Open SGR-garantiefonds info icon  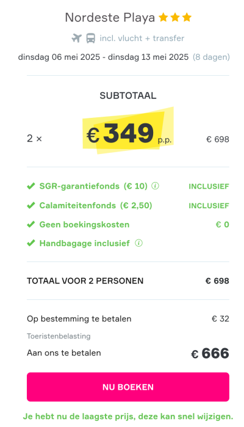(155, 186)
